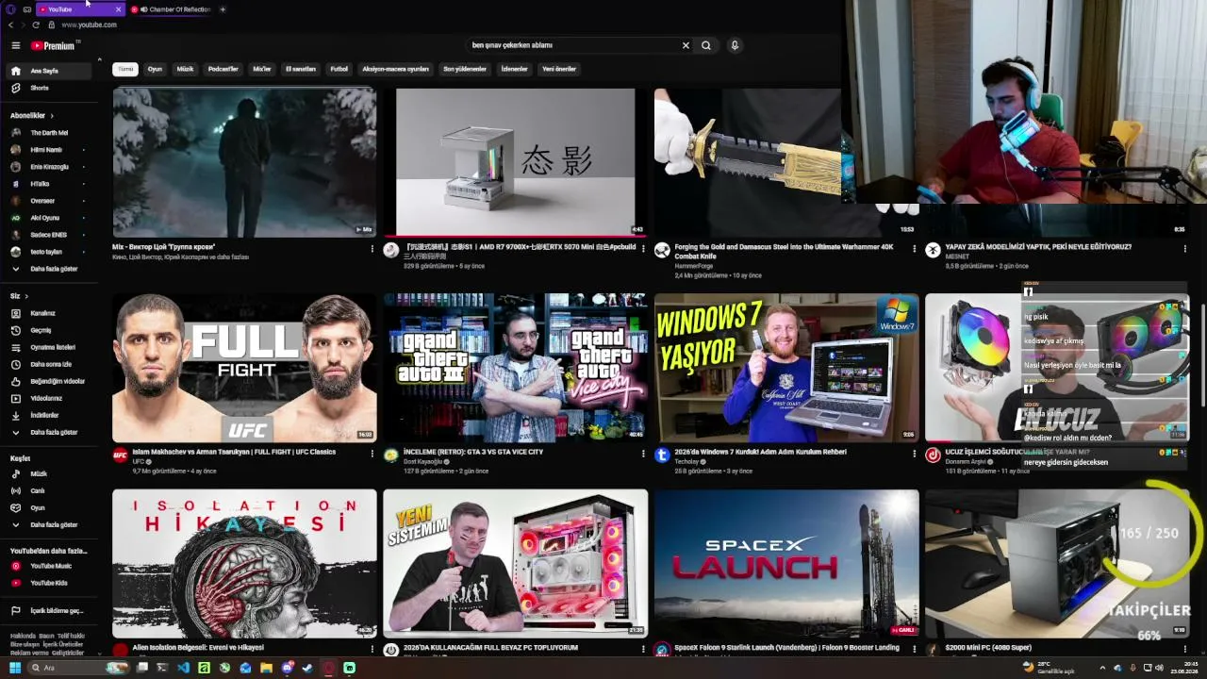
Task: Select the Mix'ler filter chip
Action: pos(262,69)
